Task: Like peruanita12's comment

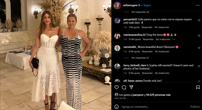Action: (199, 20)
